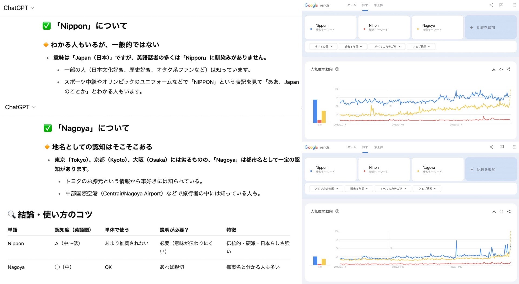Open the lower ChatGPT model dropdown
This screenshot has width=519, height=284.
[20, 107]
